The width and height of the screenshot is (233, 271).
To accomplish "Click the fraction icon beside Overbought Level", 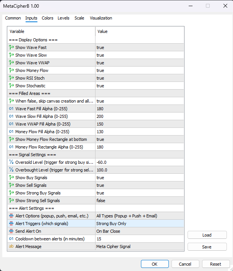I will click(11, 170).
